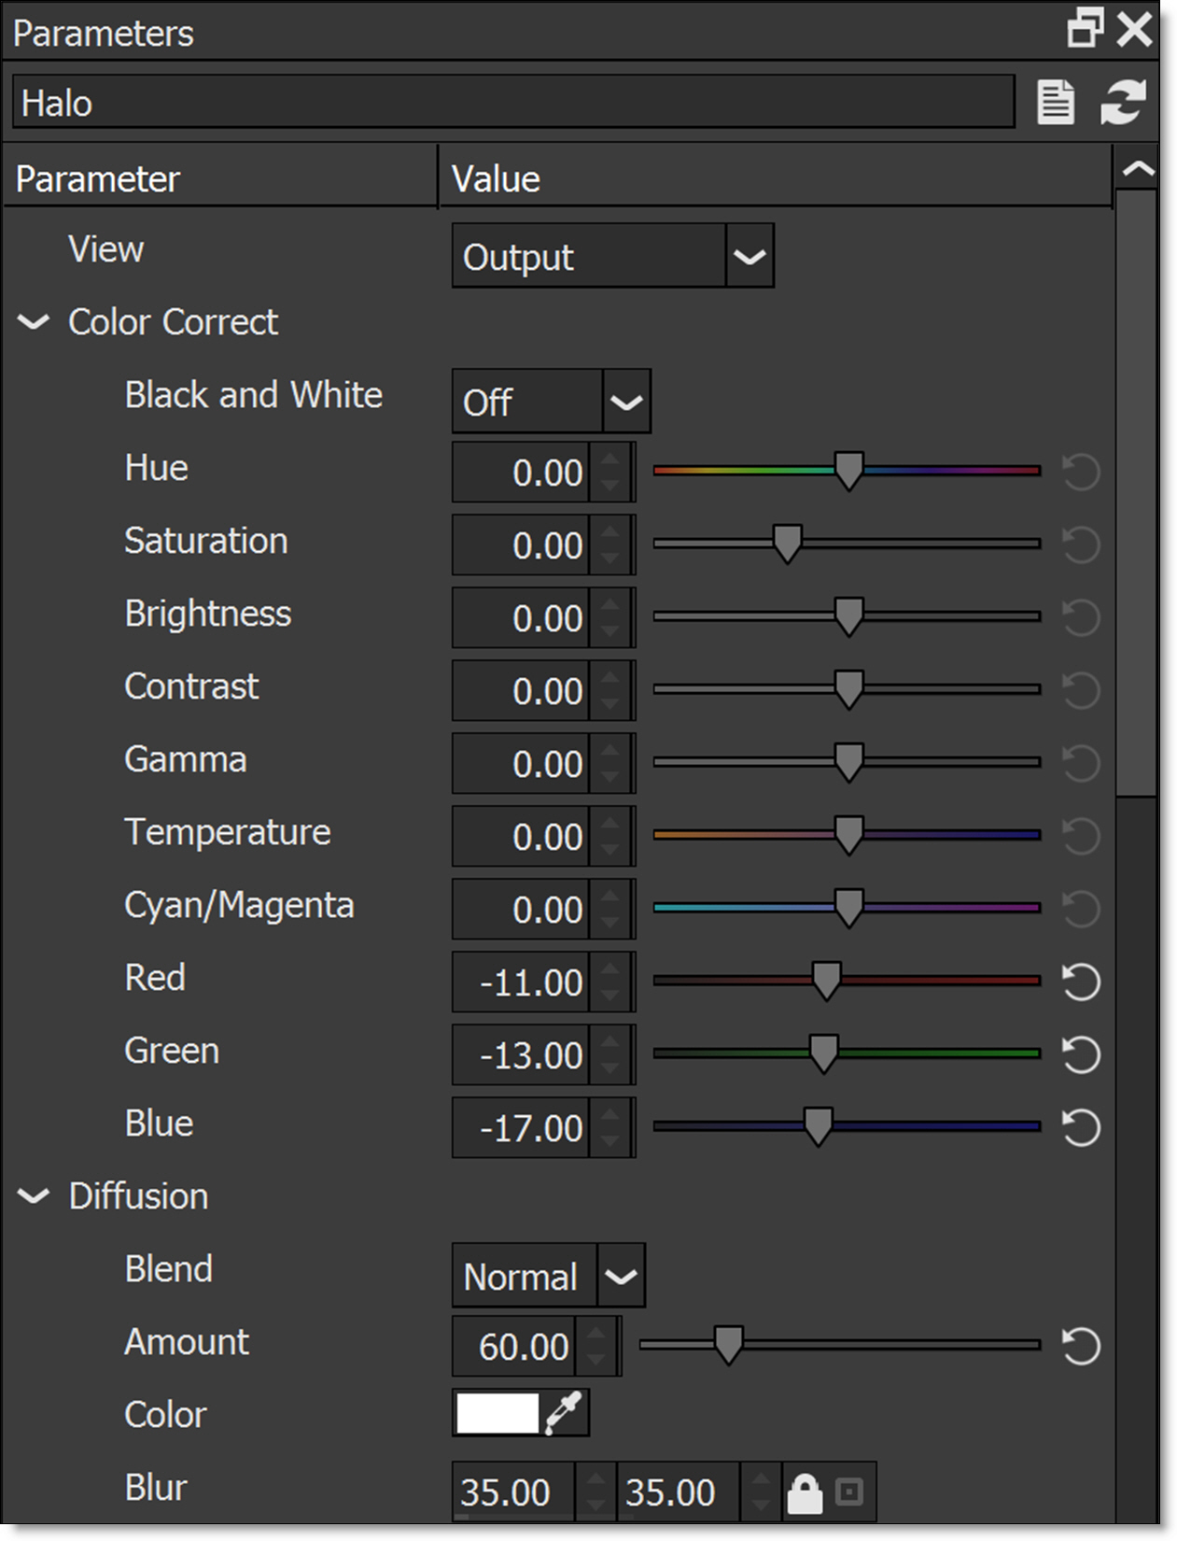Pick Diffusion color with the eyedropper
Viewport: 1177px width, 1541px height.
(x=565, y=1413)
